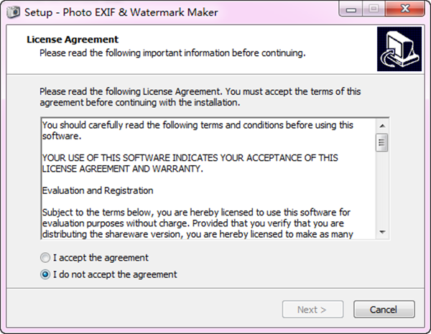
Task: Select "I accept the agreement" radio button
Action: pyautogui.click(x=47, y=258)
